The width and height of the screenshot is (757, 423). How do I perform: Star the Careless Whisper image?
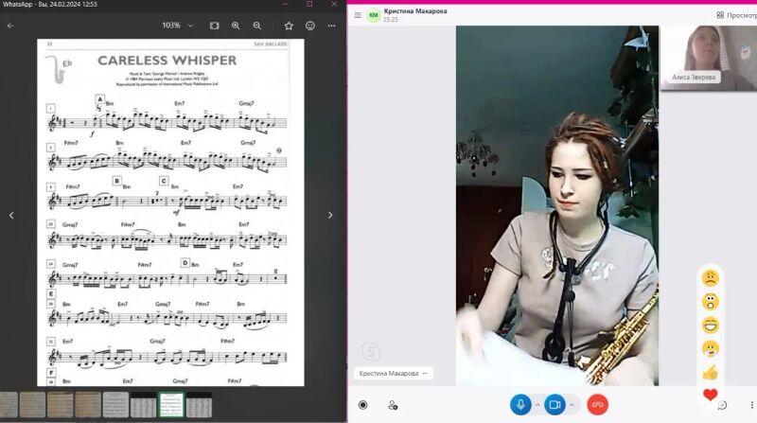[289, 26]
